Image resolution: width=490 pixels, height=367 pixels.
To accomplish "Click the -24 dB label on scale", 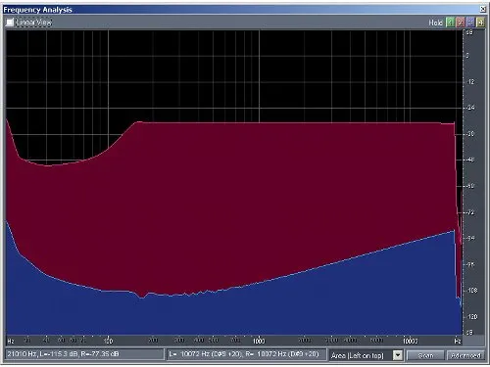I will 470,108.
